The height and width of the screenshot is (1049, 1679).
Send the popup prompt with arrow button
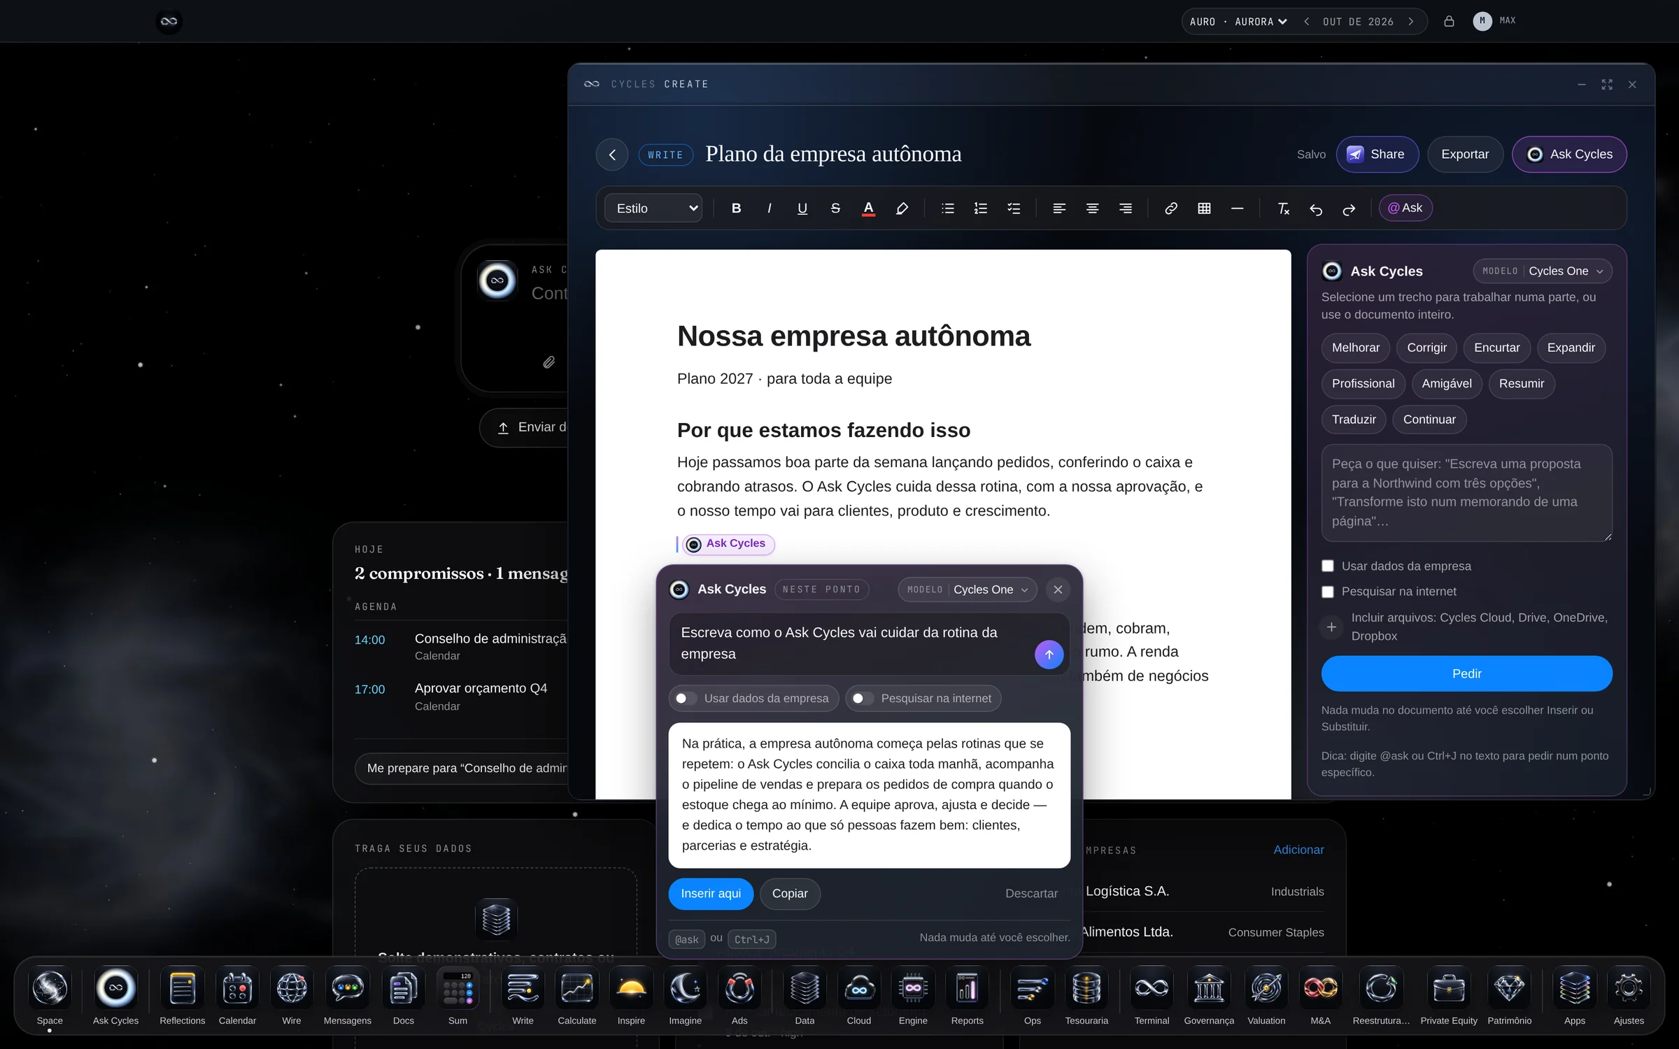point(1049,655)
